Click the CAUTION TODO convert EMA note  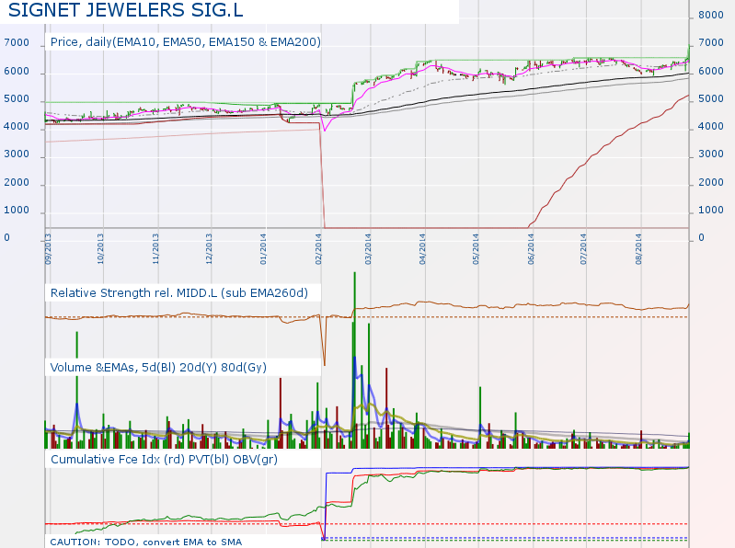145,542
